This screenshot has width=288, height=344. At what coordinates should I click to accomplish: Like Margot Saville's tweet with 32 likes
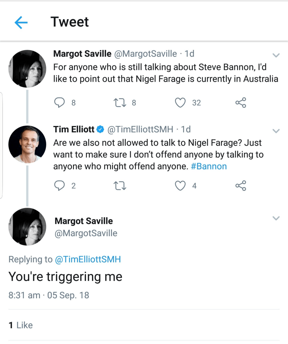[181, 102]
